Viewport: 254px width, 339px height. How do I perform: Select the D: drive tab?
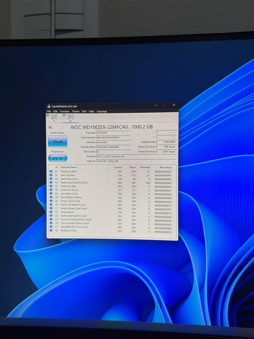(70, 118)
